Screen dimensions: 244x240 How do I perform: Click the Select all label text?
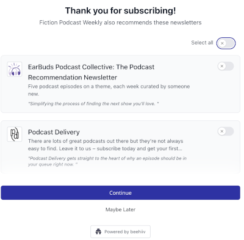click(x=202, y=43)
